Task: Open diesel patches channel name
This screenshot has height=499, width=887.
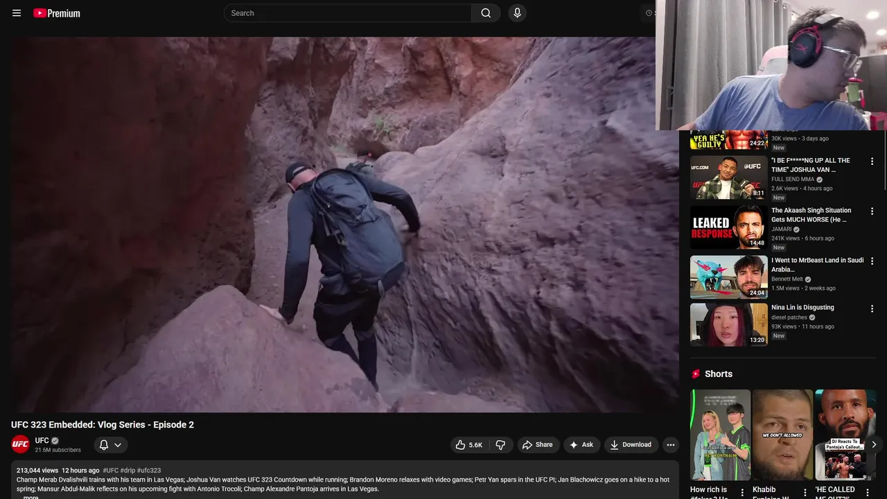Action: [789, 317]
